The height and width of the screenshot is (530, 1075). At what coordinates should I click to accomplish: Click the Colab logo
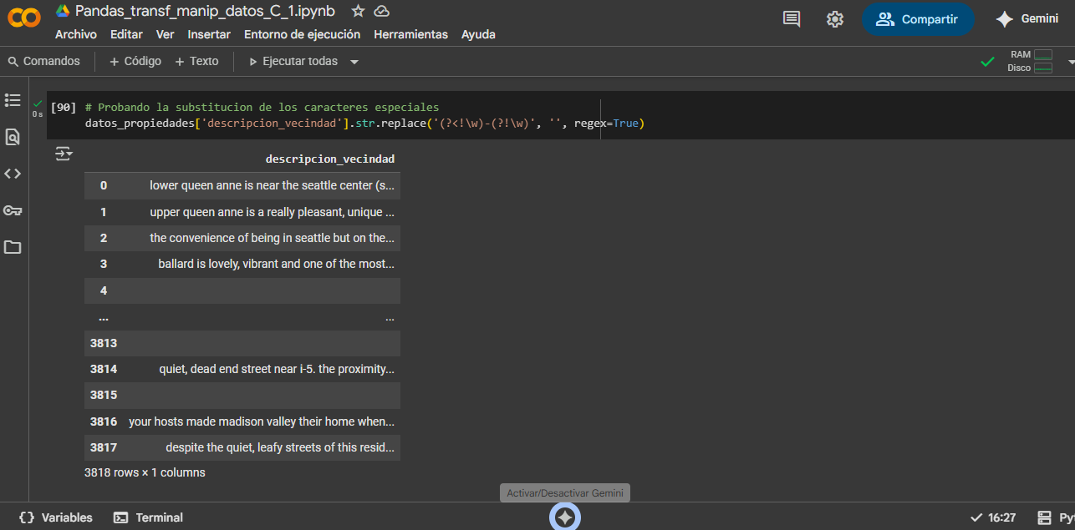pyautogui.click(x=24, y=18)
